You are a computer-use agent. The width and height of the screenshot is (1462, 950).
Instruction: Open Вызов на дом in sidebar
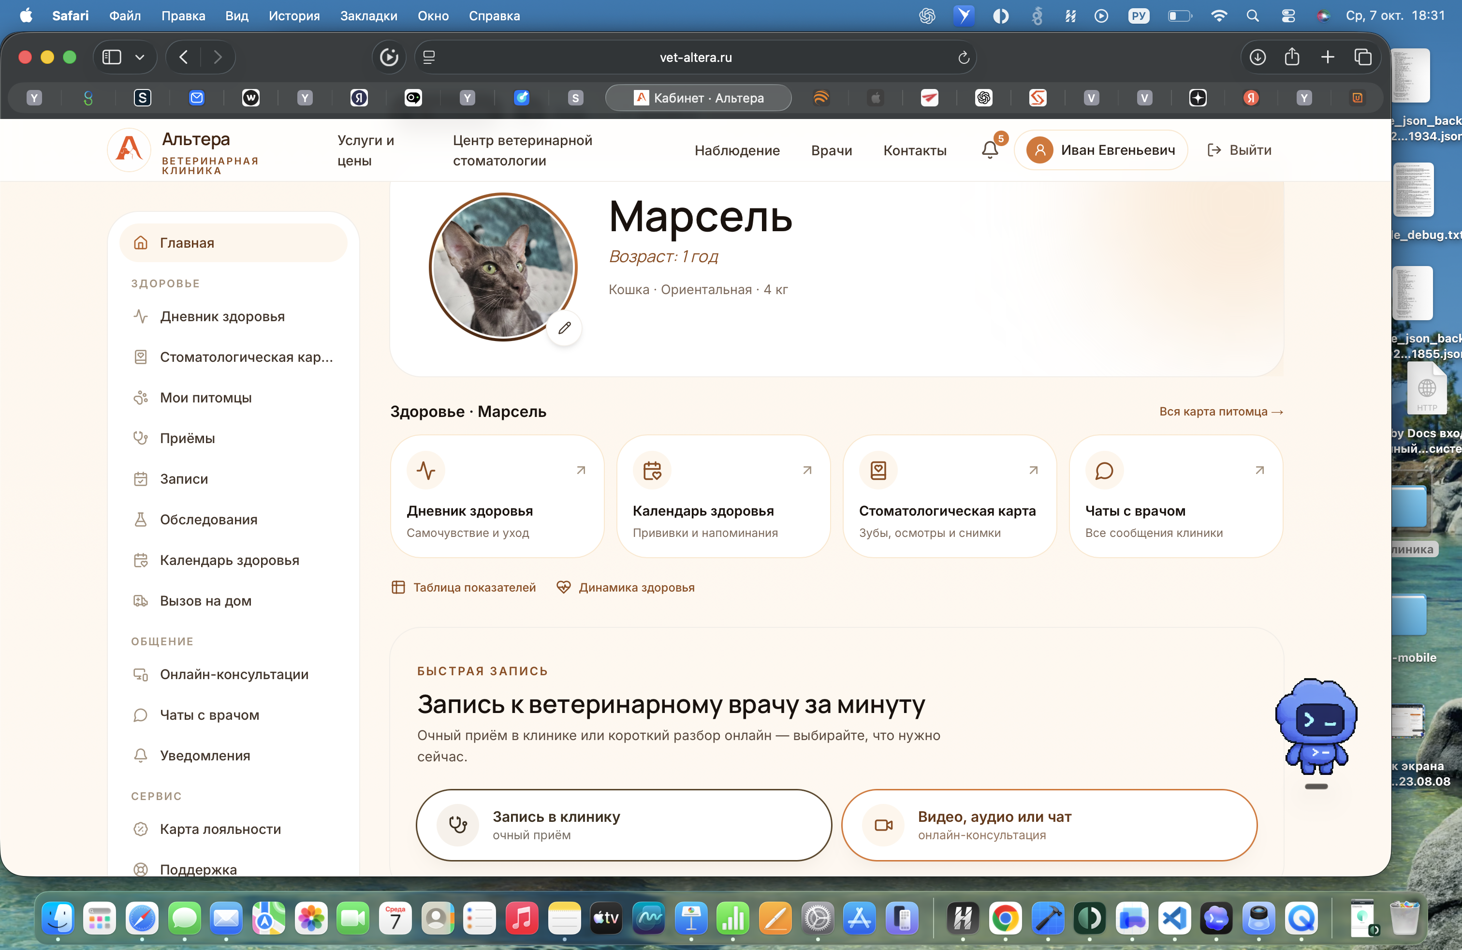point(234,600)
